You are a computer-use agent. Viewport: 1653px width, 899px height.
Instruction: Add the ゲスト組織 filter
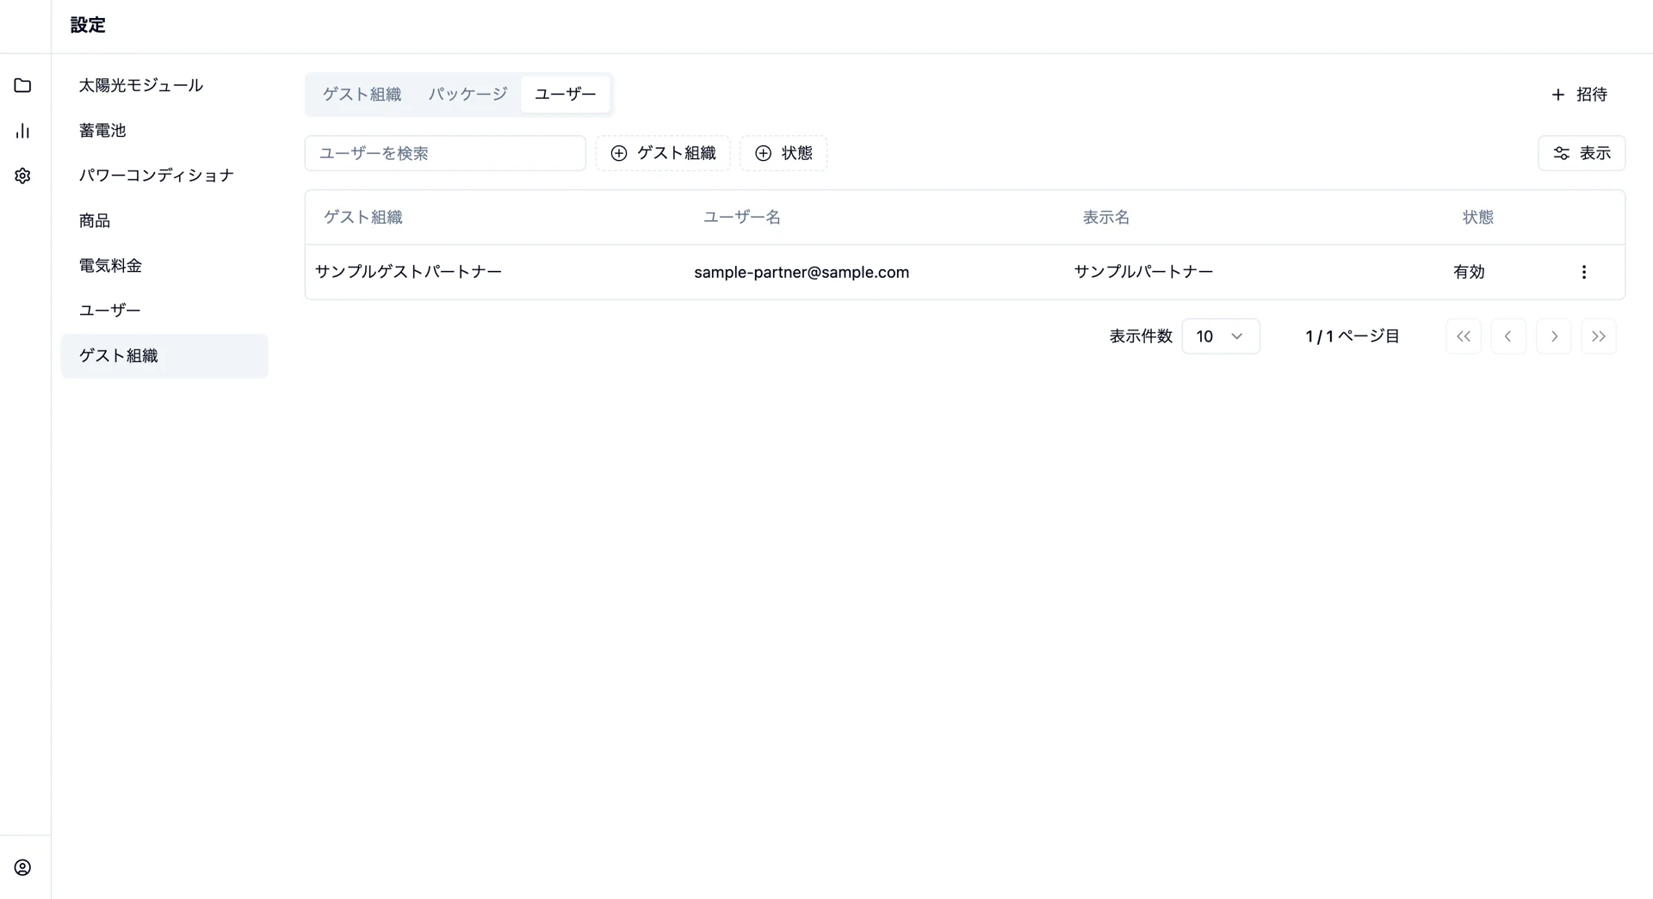(x=663, y=153)
